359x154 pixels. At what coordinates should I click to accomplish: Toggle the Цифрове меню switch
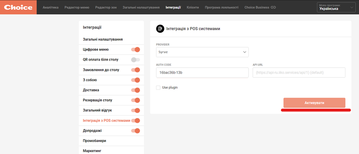pyautogui.click(x=135, y=49)
